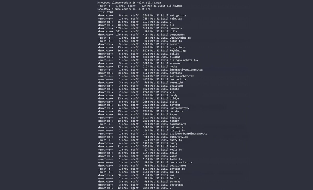
Task: Click the main.tsx file name
Action: (176, 19)
